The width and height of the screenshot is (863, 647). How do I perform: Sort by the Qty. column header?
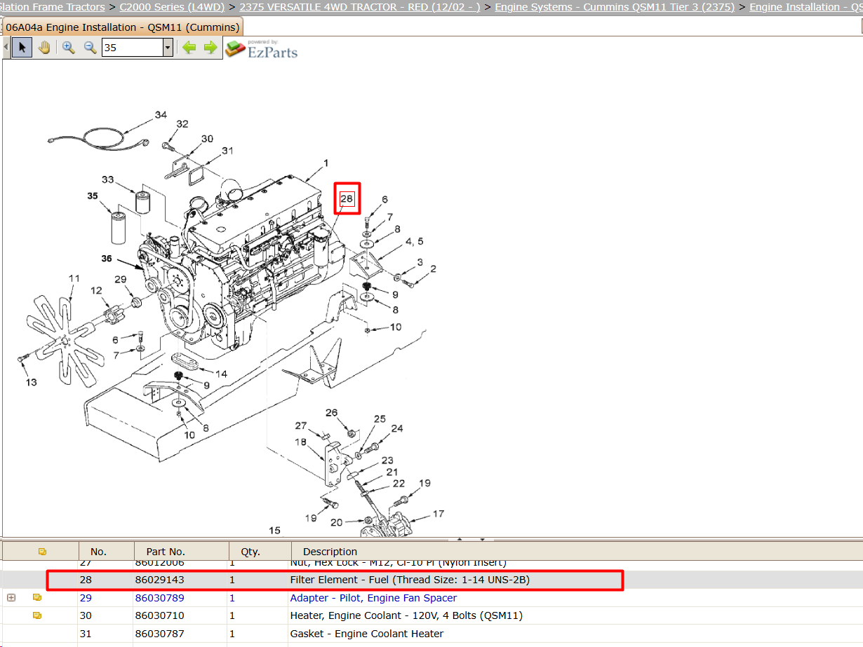[x=250, y=552]
